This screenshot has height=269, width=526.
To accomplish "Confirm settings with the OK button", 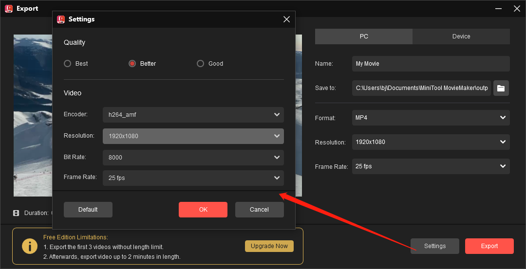I will click(203, 209).
